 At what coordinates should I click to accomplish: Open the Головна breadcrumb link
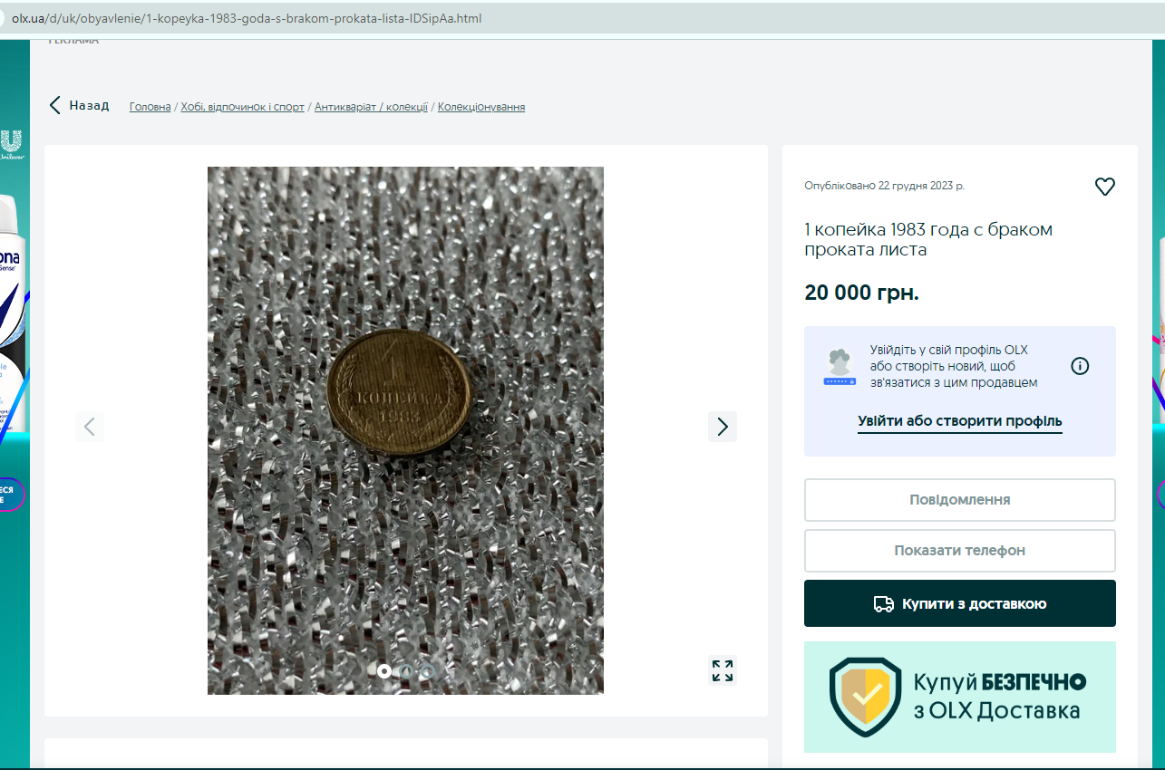tap(150, 107)
